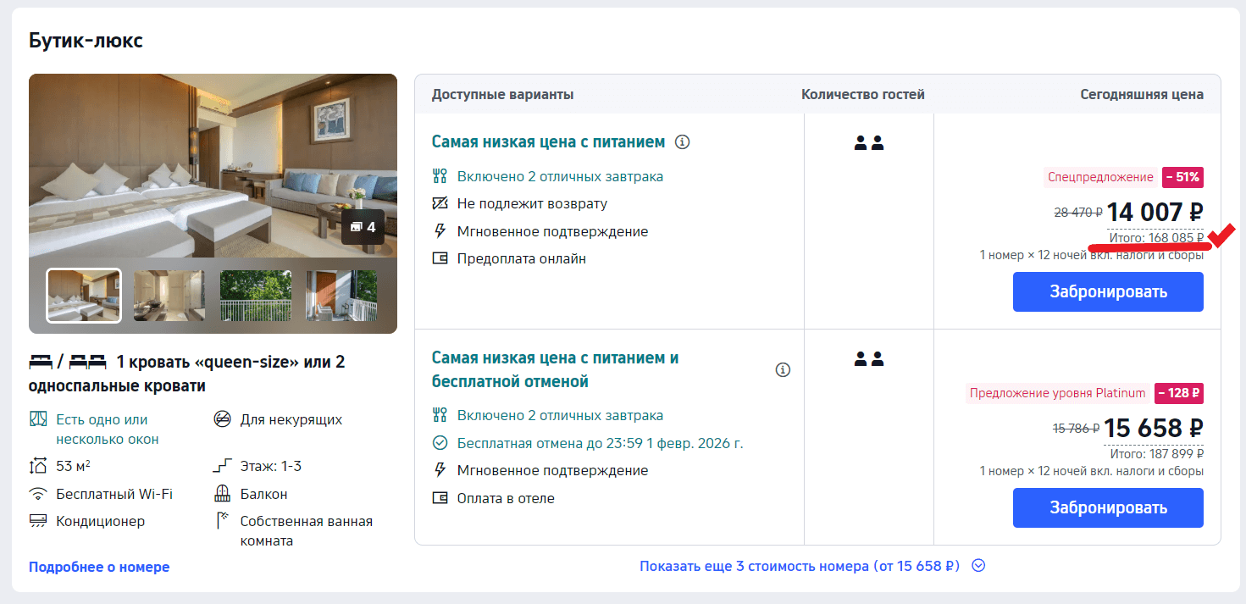
Task: Click the non-refundable crossed-out icon
Action: point(439,203)
